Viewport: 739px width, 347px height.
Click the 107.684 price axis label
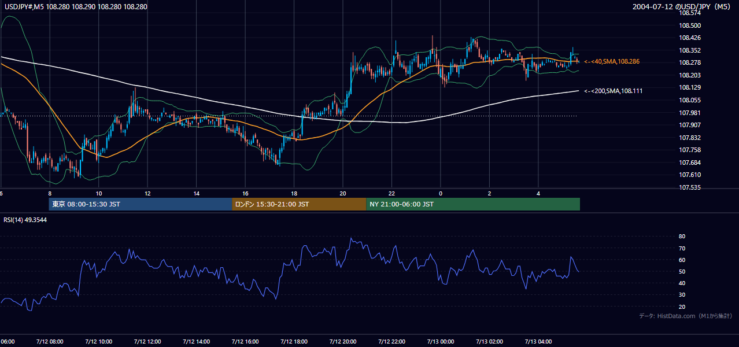[689, 163]
